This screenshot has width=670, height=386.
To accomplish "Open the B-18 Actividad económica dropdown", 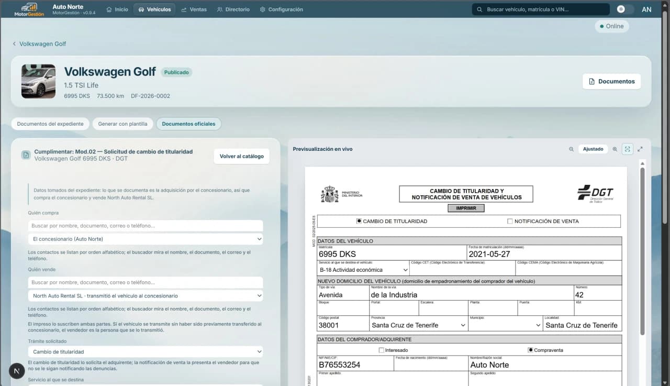I will tap(363, 270).
